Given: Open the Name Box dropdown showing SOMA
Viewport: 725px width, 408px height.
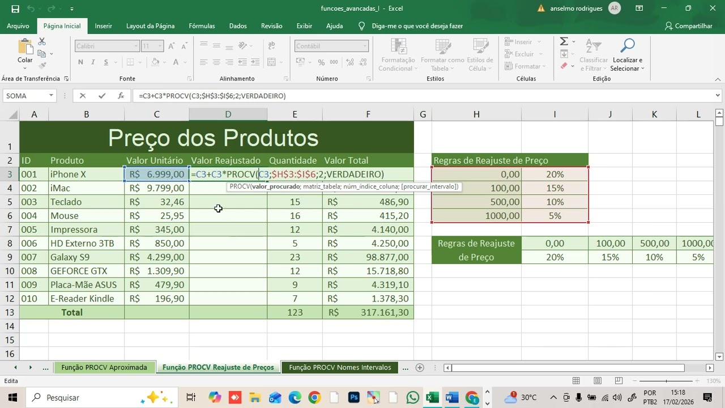Looking at the screenshot, I should coord(51,96).
